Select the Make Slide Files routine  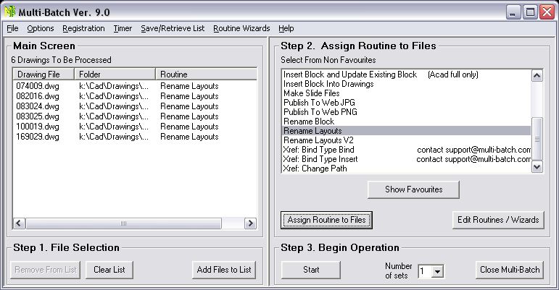[406, 93]
